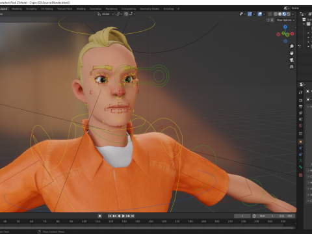Jump to the next keyframe

coord(128,216)
